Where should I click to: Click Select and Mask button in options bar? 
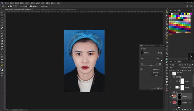44,6
